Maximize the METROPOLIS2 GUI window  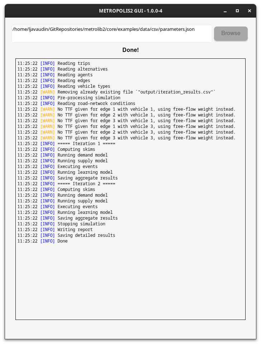click(x=237, y=11)
